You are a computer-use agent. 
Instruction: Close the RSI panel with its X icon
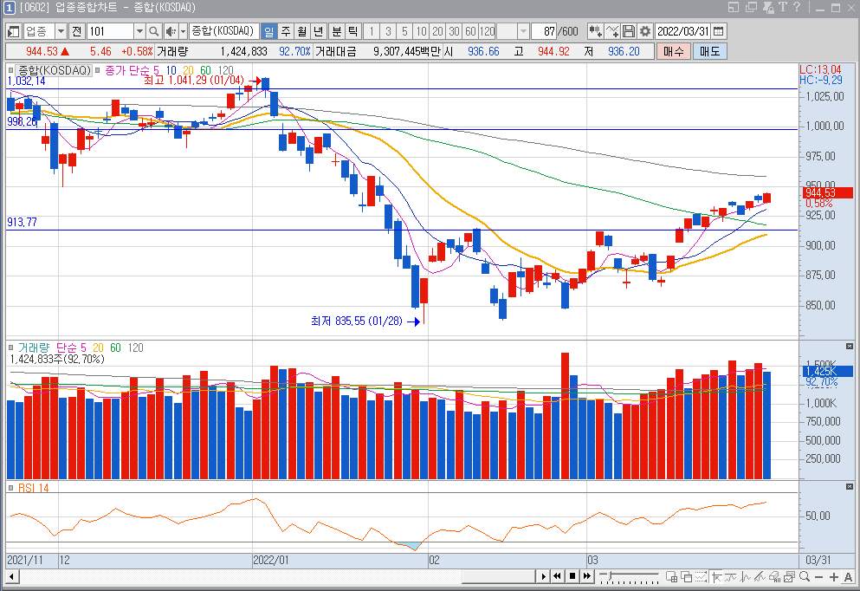(x=849, y=487)
